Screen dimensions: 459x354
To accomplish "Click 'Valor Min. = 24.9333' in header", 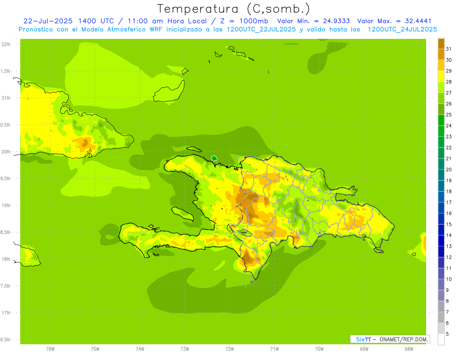I will point(314,21).
